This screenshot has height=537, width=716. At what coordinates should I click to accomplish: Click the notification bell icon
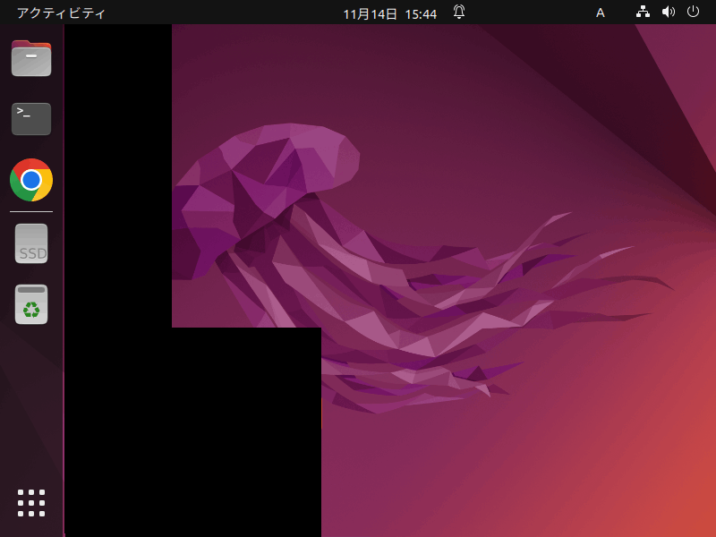[x=459, y=12]
